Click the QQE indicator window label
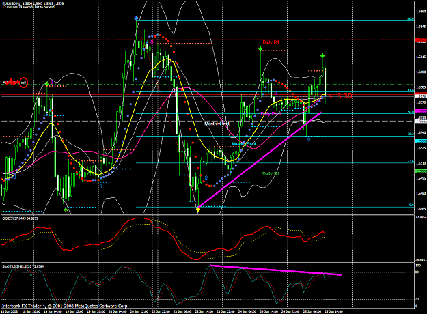The image size is (427, 314). coord(20,218)
